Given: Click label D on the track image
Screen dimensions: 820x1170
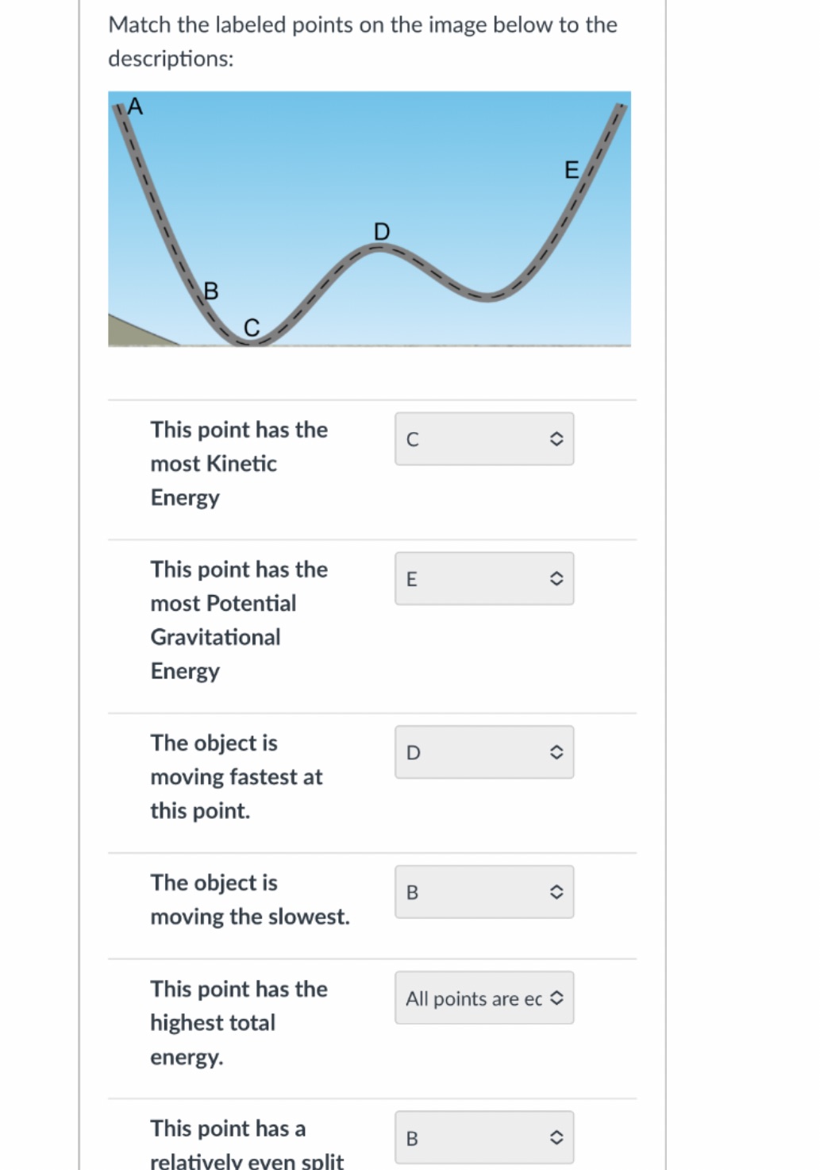Looking at the screenshot, I should pos(382,232).
